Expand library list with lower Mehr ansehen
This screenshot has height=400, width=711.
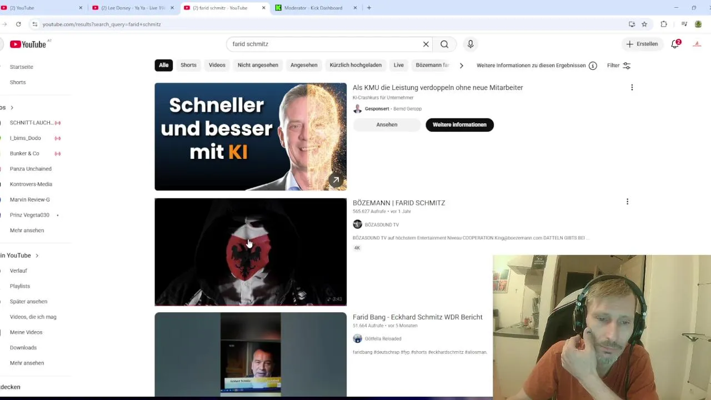click(x=27, y=363)
